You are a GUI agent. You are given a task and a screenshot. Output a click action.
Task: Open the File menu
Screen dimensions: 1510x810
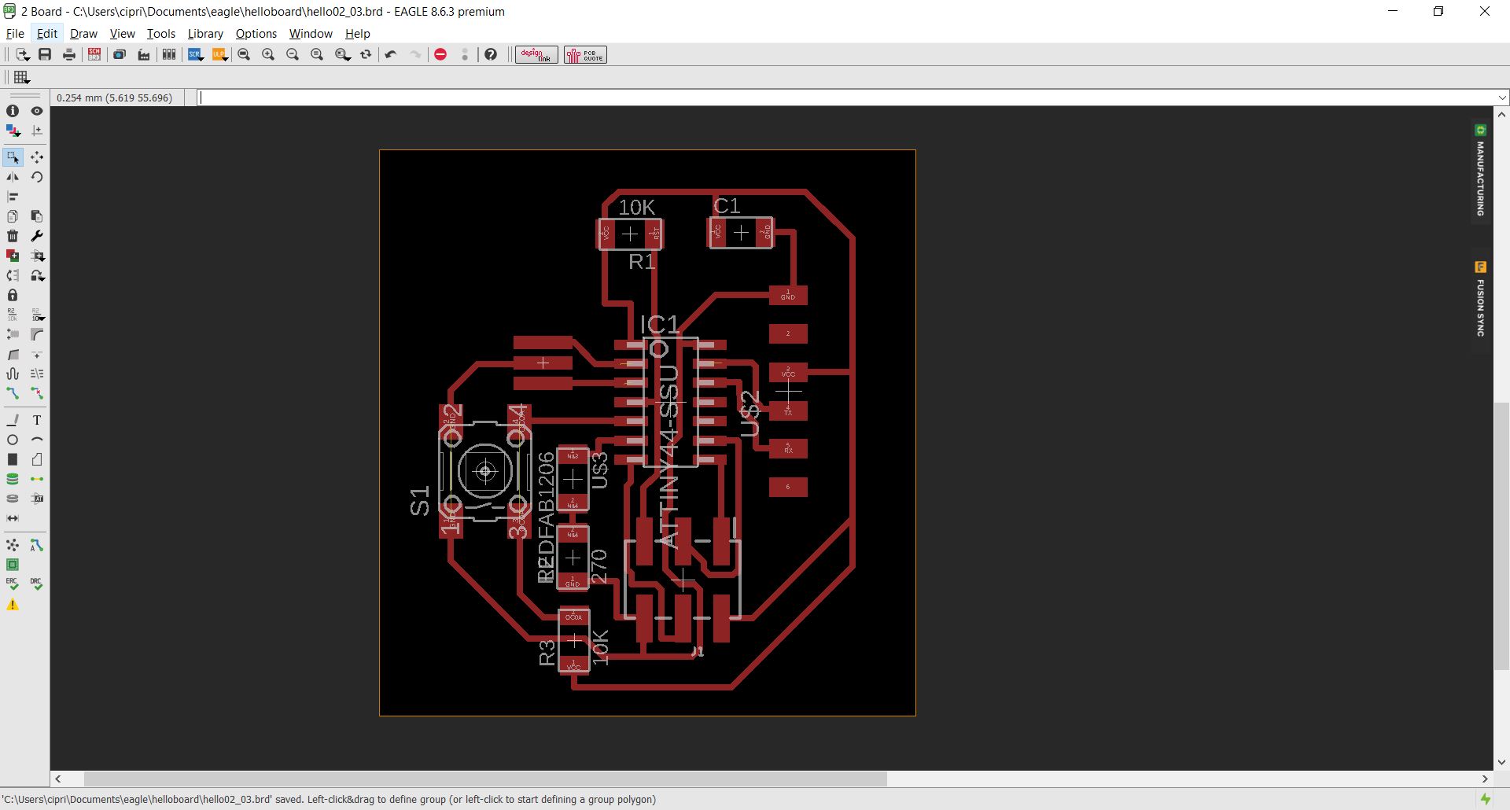15,34
